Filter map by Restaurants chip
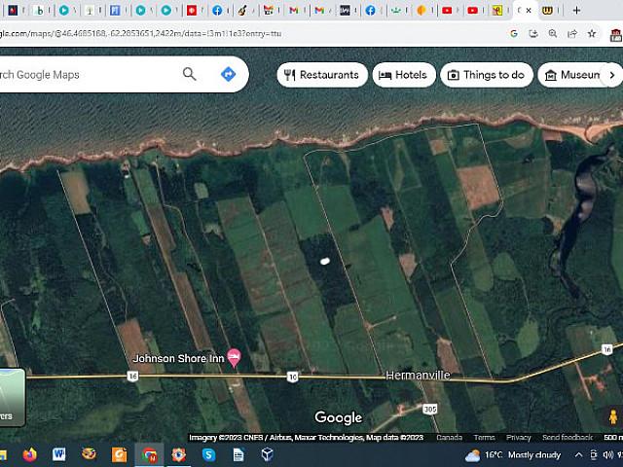Viewport: 623px width, 467px height. click(322, 75)
